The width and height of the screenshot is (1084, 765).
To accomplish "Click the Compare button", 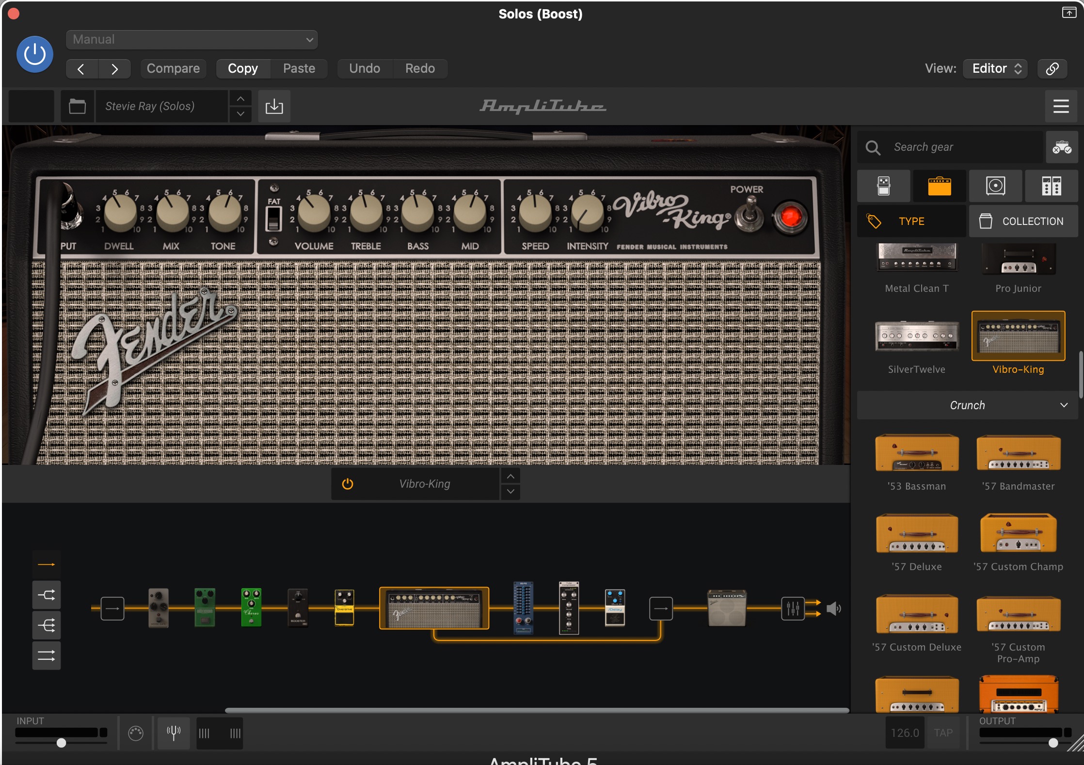I will pos(173,68).
